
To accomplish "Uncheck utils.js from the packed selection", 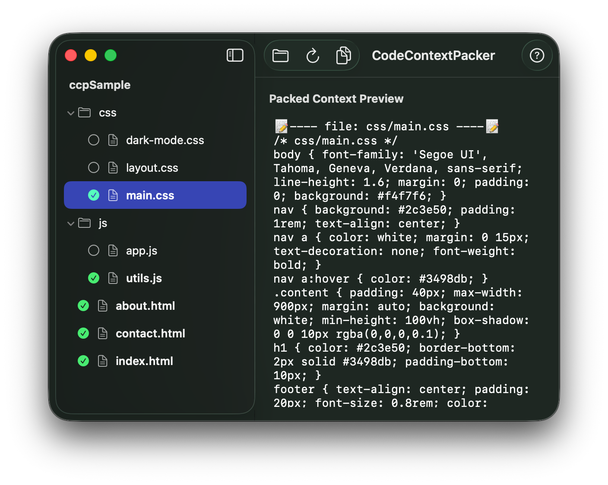I will 94,278.
